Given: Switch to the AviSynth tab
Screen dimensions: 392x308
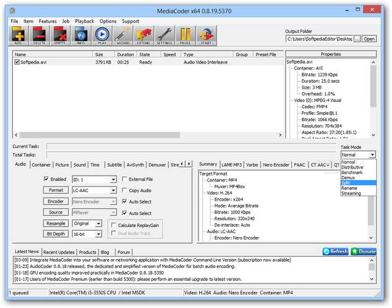Looking at the screenshot, I should pos(135,165).
